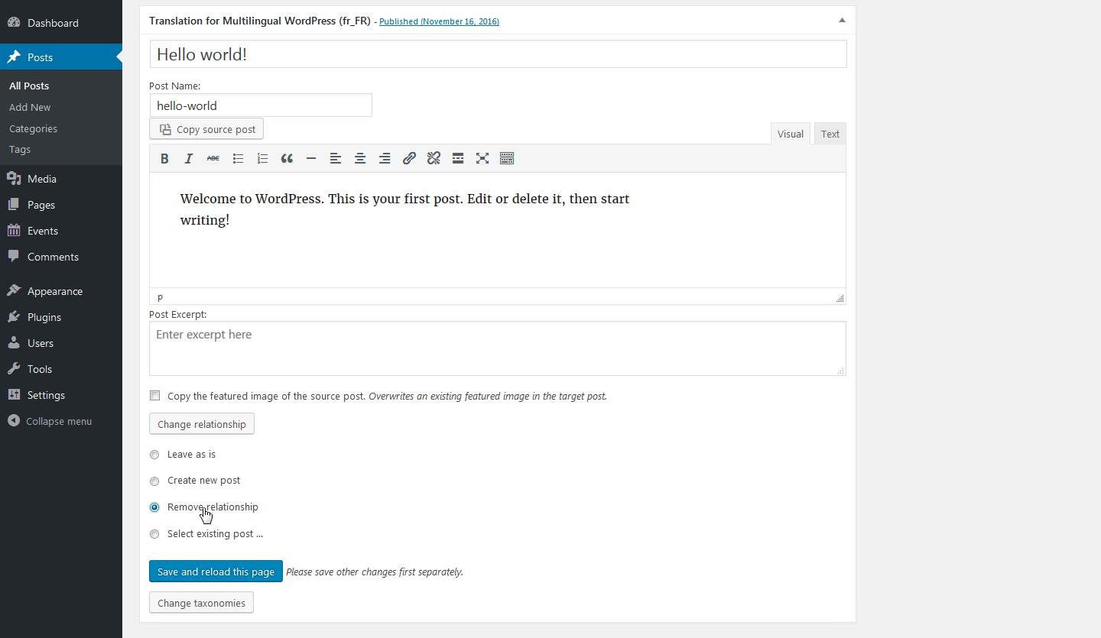Click the insert link icon
This screenshot has width=1101, height=638.
[x=409, y=158]
